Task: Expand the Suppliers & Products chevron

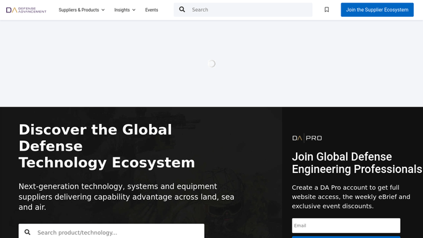Action: pyautogui.click(x=103, y=10)
